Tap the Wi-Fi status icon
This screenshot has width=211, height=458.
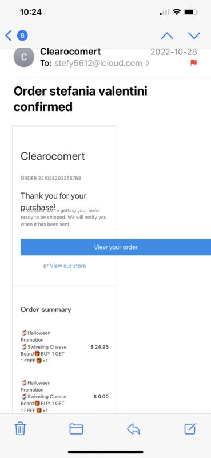[177, 12]
